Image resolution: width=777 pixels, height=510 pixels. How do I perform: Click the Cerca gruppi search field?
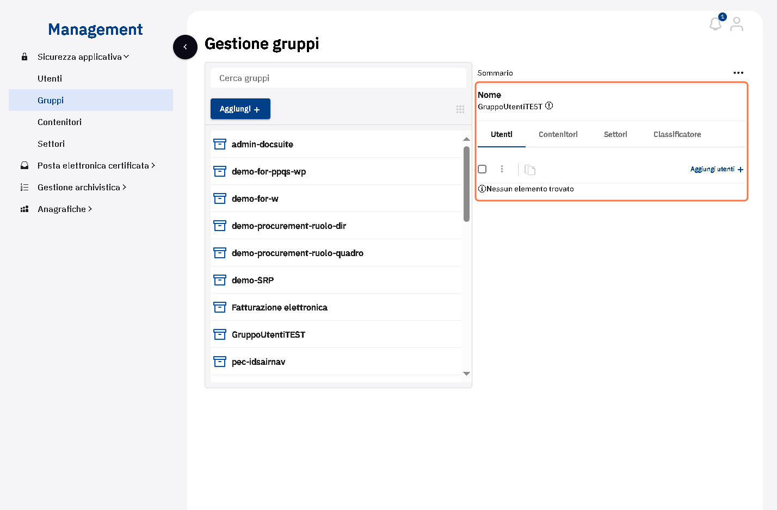click(x=338, y=78)
